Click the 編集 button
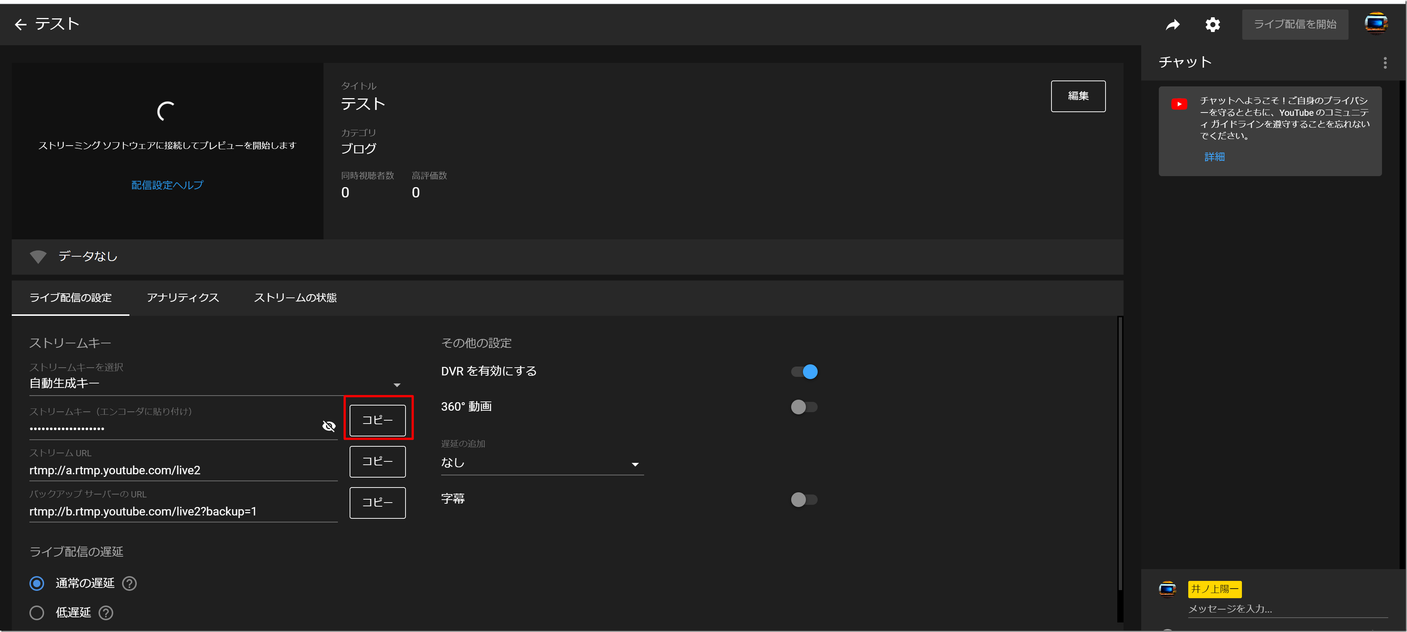 tap(1078, 96)
